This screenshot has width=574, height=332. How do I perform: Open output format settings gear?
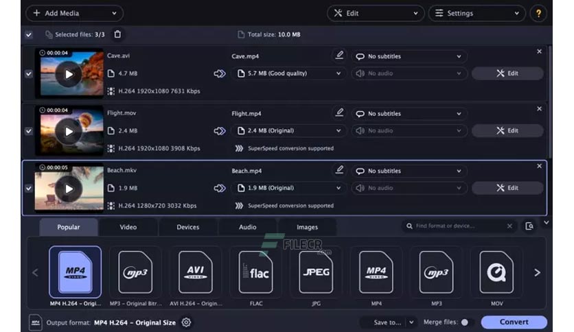pyautogui.click(x=186, y=322)
